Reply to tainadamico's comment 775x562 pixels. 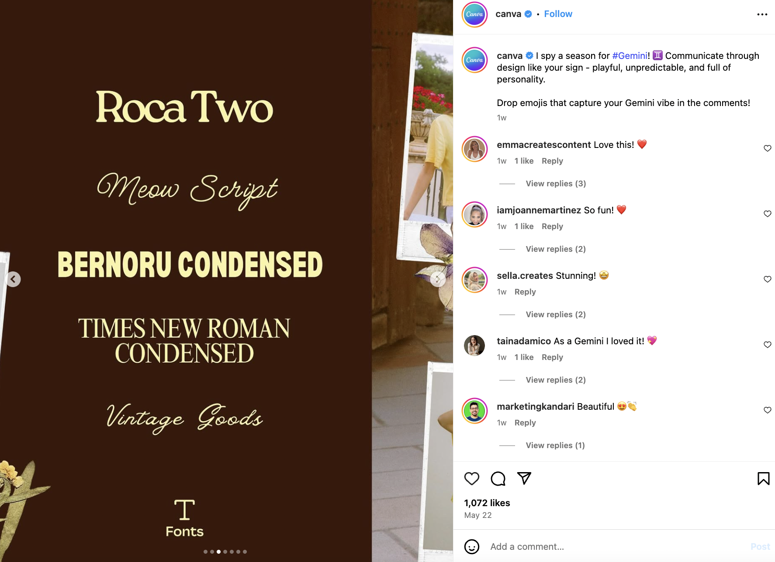click(x=552, y=357)
